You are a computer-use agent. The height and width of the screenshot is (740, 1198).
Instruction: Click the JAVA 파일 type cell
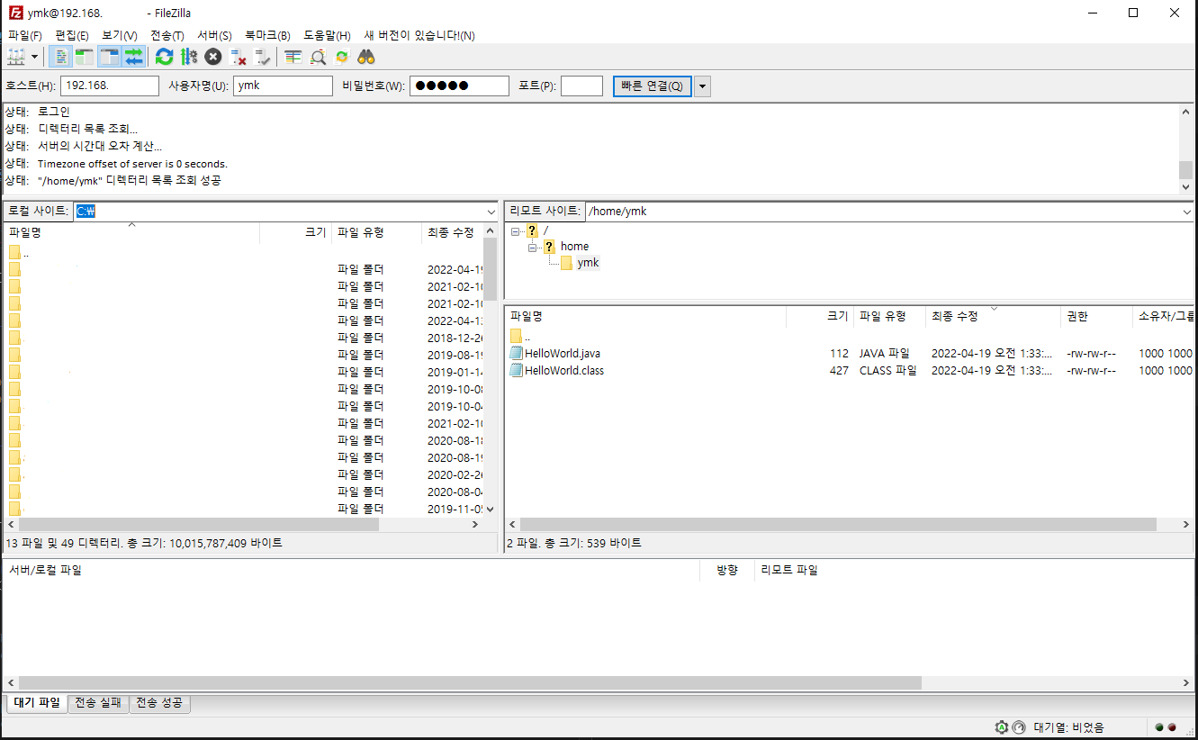point(885,354)
